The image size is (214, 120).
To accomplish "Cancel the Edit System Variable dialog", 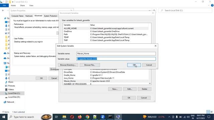I will pos(149,65).
